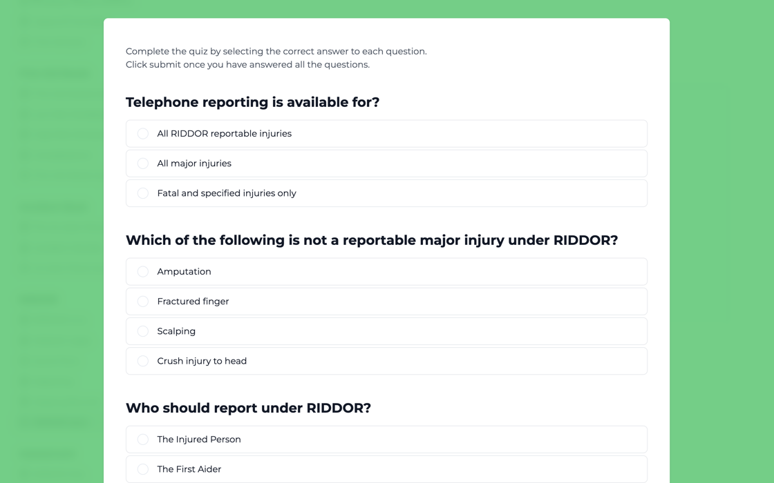
Task: Select 'The First Aider' answer
Action: click(142, 469)
